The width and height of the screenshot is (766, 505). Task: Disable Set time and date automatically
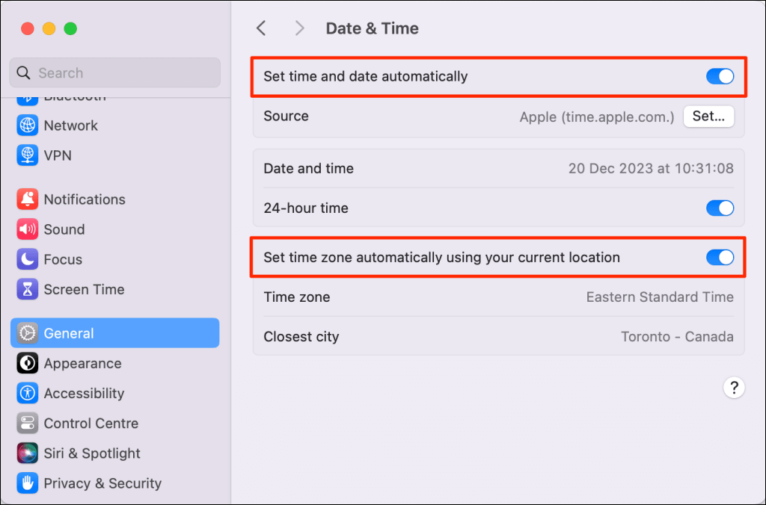pos(720,76)
